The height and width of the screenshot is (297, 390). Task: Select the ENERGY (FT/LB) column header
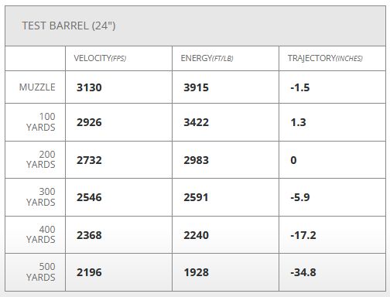coord(207,58)
